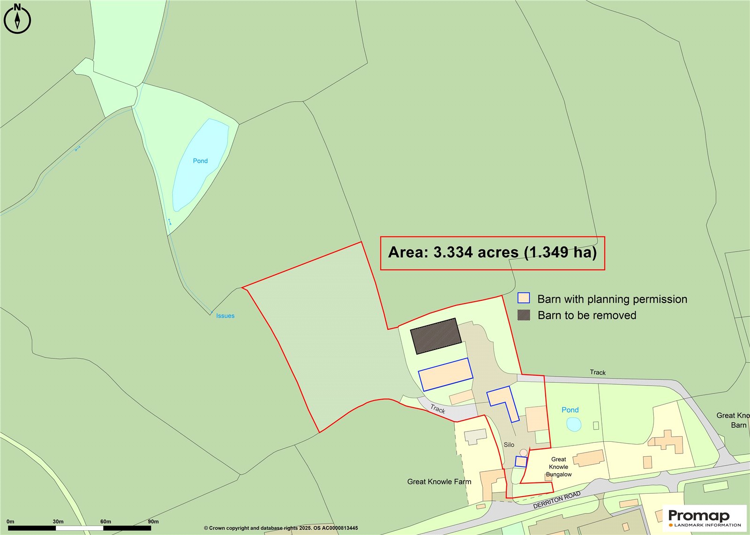Image resolution: width=750 pixels, height=535 pixels.
Task: Select the hatched barn to be removed
Action: pos(436,336)
